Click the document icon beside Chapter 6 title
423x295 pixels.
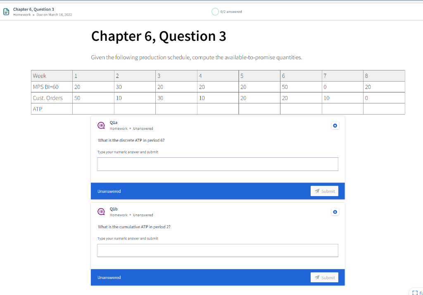6,11
